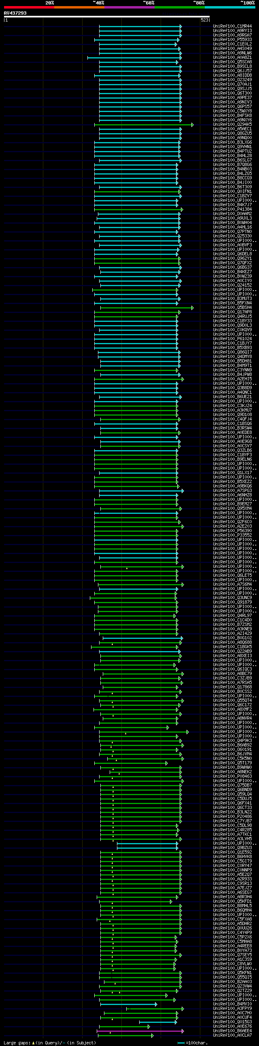Screen dimensions: 259x1046
Task: Open hit UniRef100_C1E0L2
Action: pos(232,44)
